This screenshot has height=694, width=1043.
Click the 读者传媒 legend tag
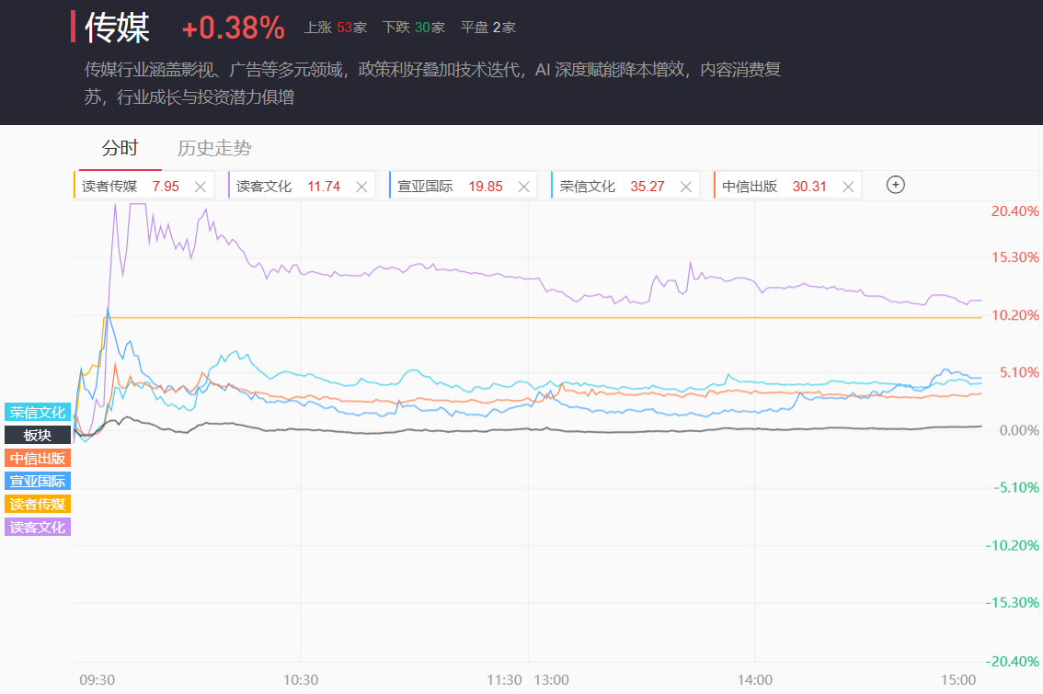[38, 504]
